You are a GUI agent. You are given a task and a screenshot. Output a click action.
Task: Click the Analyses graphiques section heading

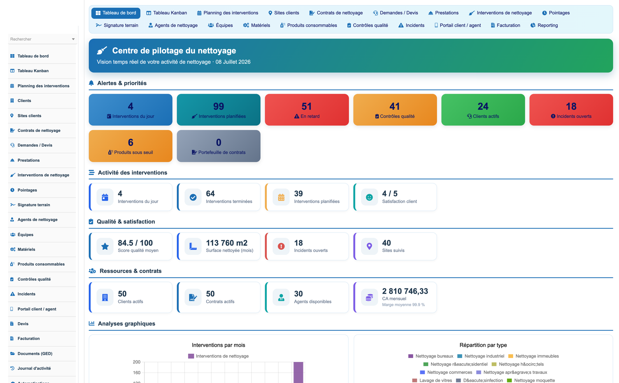pos(127,324)
